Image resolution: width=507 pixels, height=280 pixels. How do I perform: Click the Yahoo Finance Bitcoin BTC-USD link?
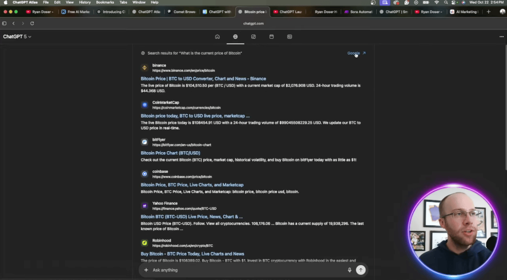click(x=191, y=217)
